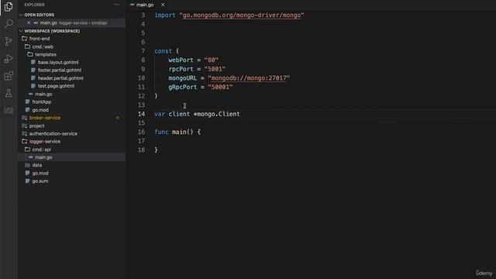
Task: Open go.mod under front-end
Action: click(x=40, y=110)
